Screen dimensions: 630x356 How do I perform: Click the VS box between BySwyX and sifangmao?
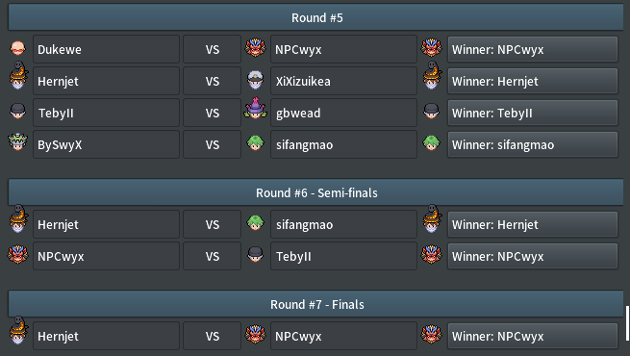click(x=213, y=144)
